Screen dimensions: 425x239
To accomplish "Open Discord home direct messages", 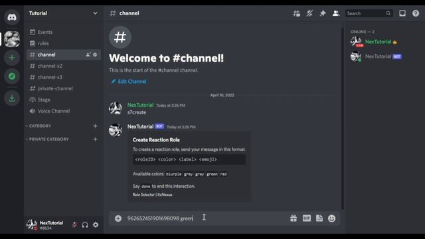I will coord(12,17).
